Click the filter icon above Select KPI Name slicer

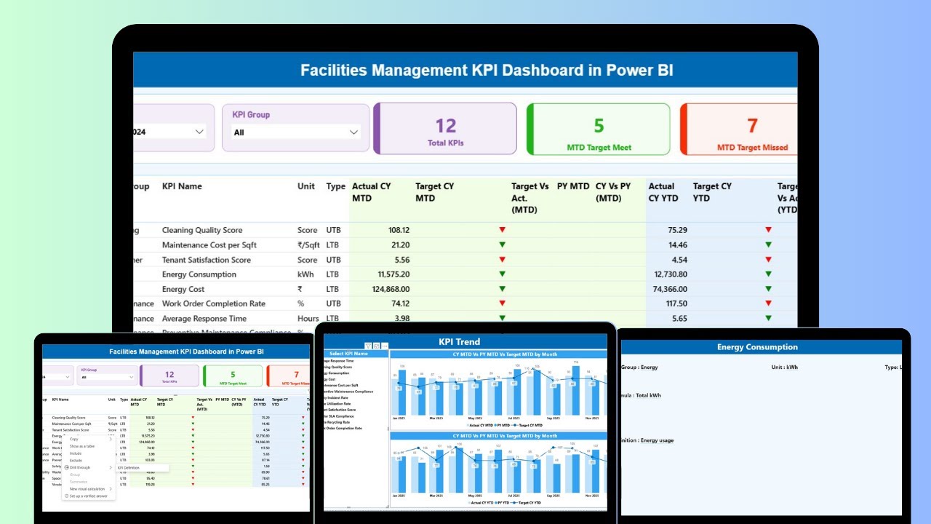(x=368, y=346)
